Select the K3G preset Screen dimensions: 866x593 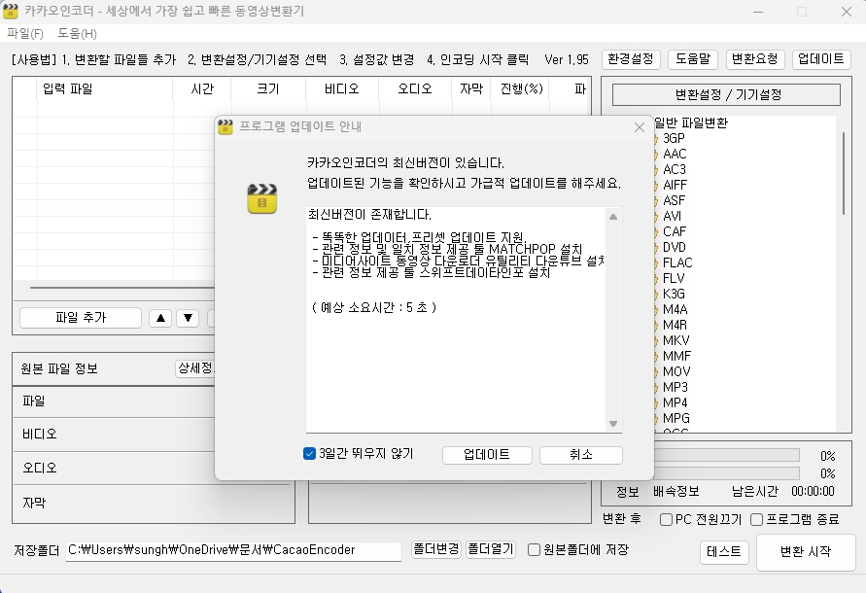[x=674, y=294]
